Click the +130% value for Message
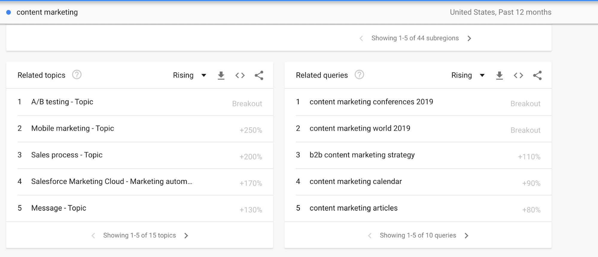This screenshot has width=598, height=257. point(251,210)
